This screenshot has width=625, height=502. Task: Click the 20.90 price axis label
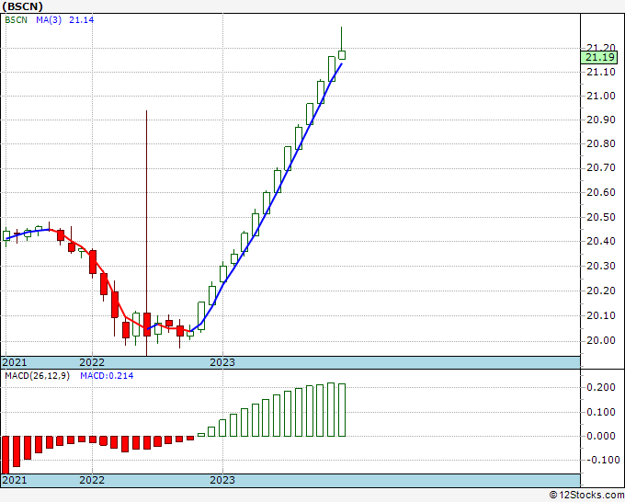click(x=601, y=120)
